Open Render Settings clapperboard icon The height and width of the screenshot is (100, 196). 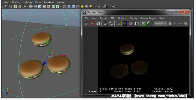[x=118, y=23]
